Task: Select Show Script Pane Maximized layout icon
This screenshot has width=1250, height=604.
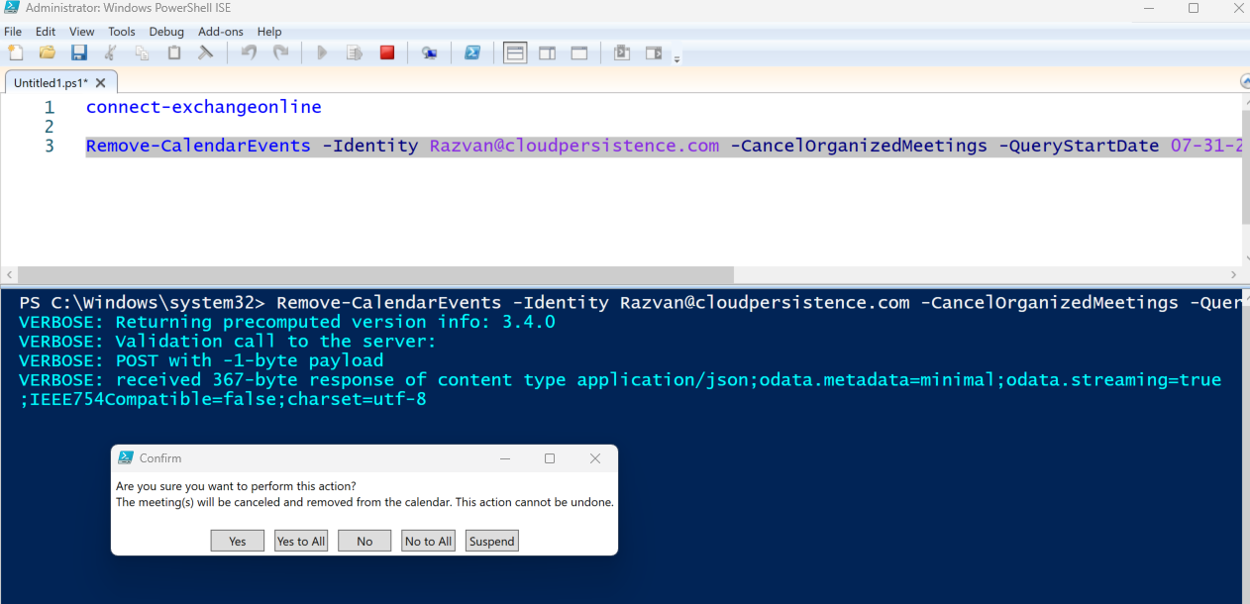Action: pos(579,52)
